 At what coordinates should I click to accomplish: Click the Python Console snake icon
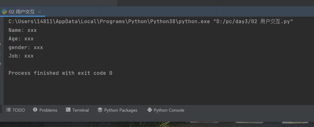tap(150, 110)
